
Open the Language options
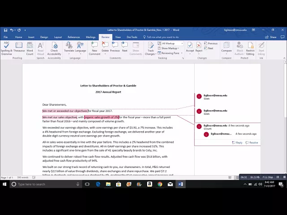[80, 48]
